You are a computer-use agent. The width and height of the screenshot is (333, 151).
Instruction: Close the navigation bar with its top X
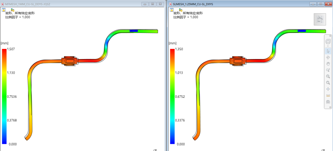(330, 36)
